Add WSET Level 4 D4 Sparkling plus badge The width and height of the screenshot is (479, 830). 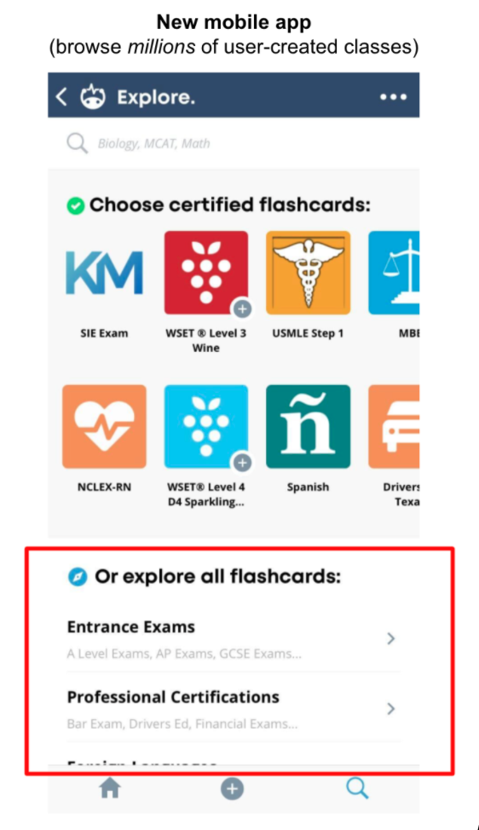click(242, 463)
